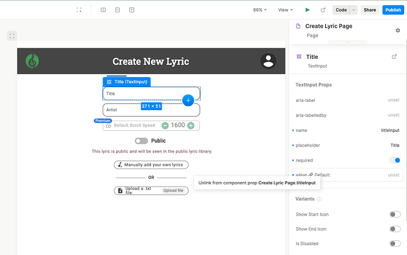Viewport: 407px width, 255px height.
Task: Click the green treble clef logo
Action: [32, 61]
